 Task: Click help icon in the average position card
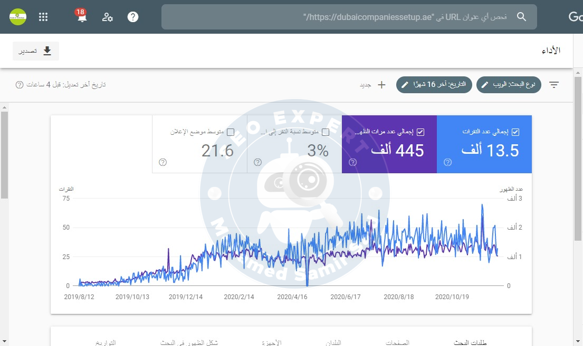tap(163, 162)
